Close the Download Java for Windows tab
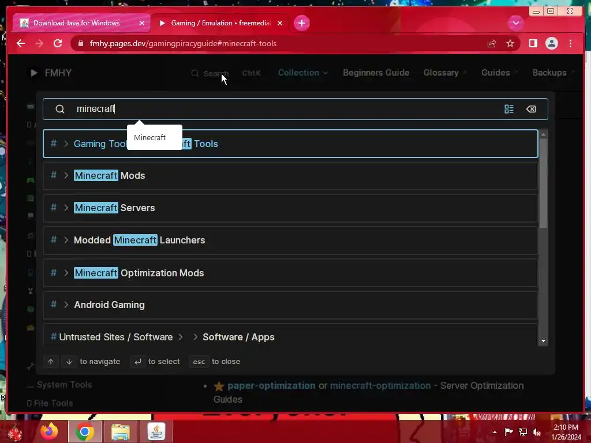Image resolution: width=591 pixels, height=443 pixels. click(x=142, y=23)
